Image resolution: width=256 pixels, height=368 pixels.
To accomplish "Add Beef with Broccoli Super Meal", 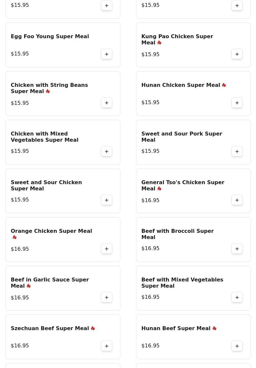I will pos(237,248).
